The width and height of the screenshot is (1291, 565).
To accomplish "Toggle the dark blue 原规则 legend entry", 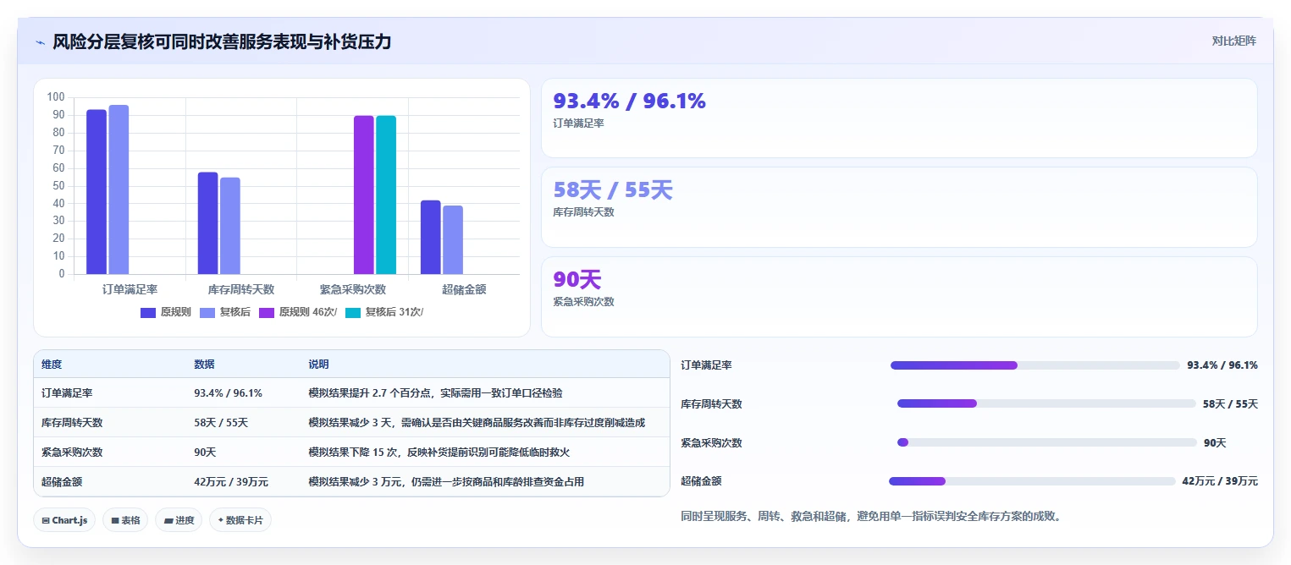I will (x=165, y=312).
